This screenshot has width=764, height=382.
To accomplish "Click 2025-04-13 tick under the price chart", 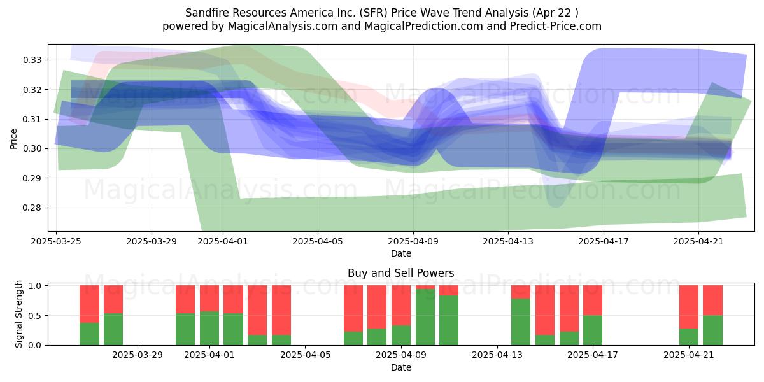I will (508, 241).
